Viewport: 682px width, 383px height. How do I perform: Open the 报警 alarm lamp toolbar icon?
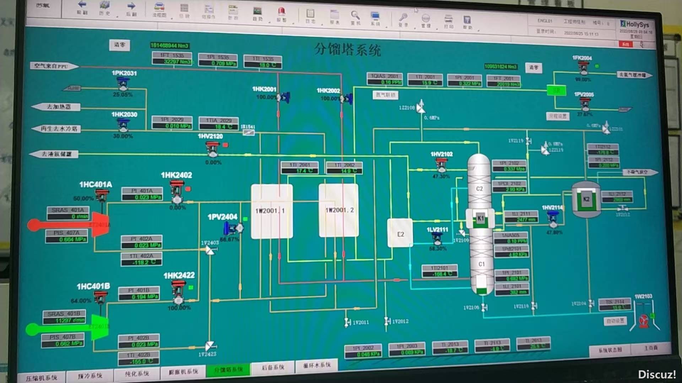tap(281, 12)
